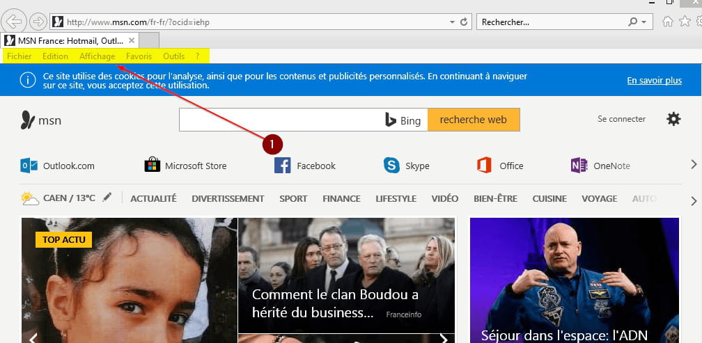This screenshot has height=343, width=702.
Task: Click the info icon in cookie banner
Action: tap(28, 80)
